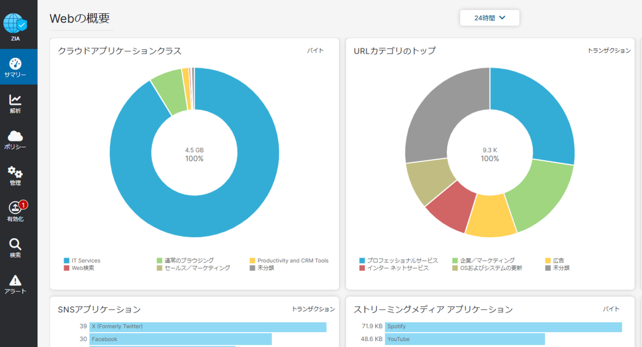Viewport: 642px width, 347px height.
Task: Toggle 未分類 legend in URL category chart
Action: [548, 268]
